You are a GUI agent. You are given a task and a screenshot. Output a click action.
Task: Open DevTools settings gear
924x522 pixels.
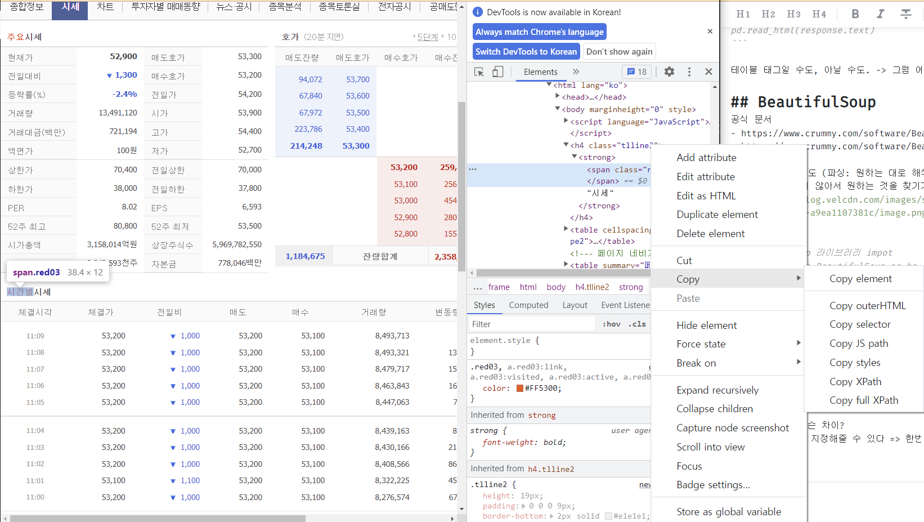point(669,72)
